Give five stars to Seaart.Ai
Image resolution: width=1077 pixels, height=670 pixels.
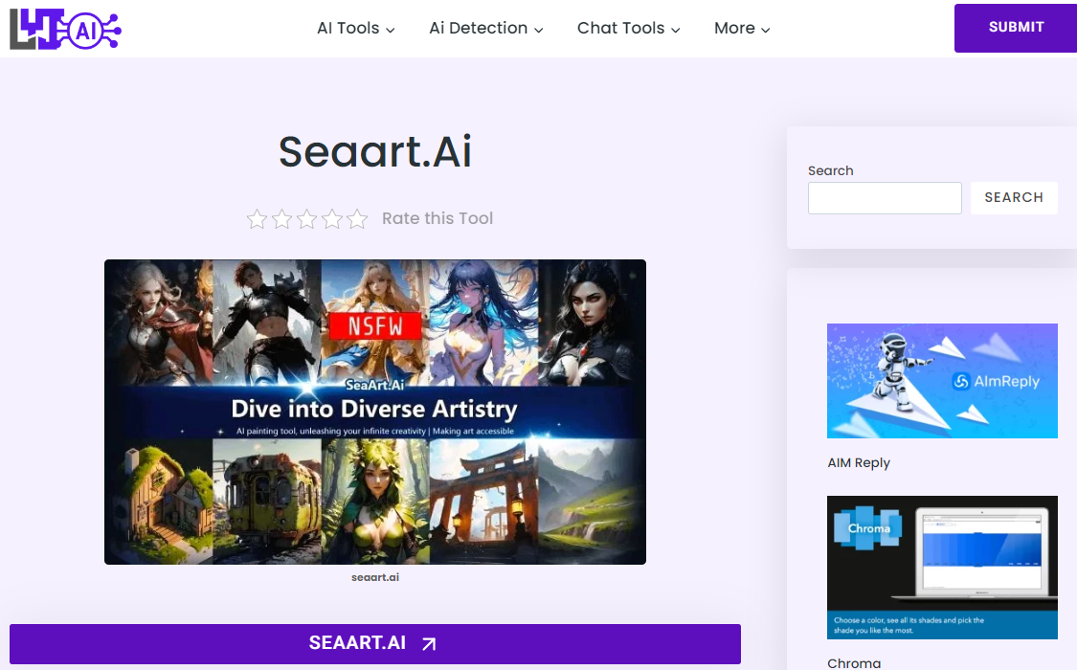click(x=357, y=219)
